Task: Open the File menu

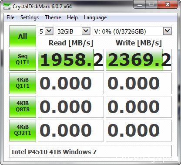Action: tap(10, 17)
